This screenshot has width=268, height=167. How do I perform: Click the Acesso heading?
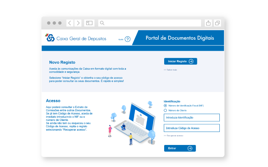point(53,101)
